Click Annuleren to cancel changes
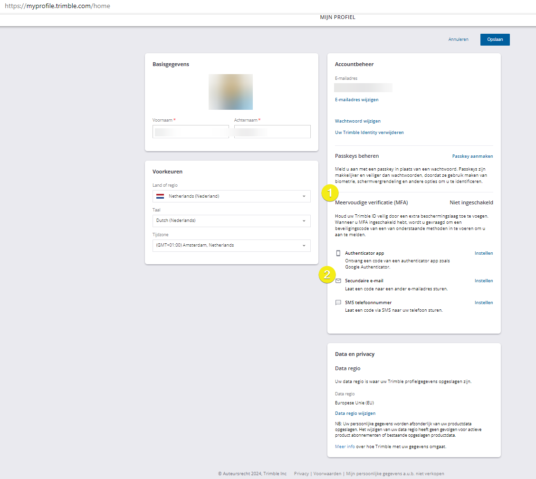Viewport: 536px width, 479px height. pos(458,39)
